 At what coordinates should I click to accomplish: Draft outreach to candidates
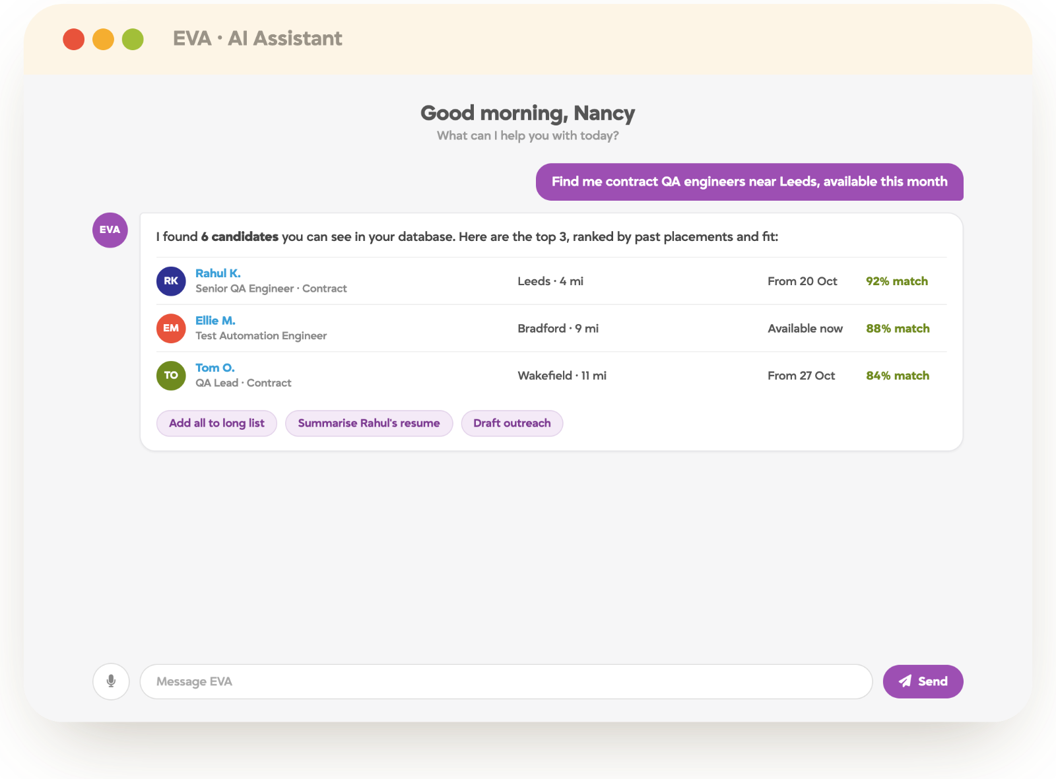point(512,423)
